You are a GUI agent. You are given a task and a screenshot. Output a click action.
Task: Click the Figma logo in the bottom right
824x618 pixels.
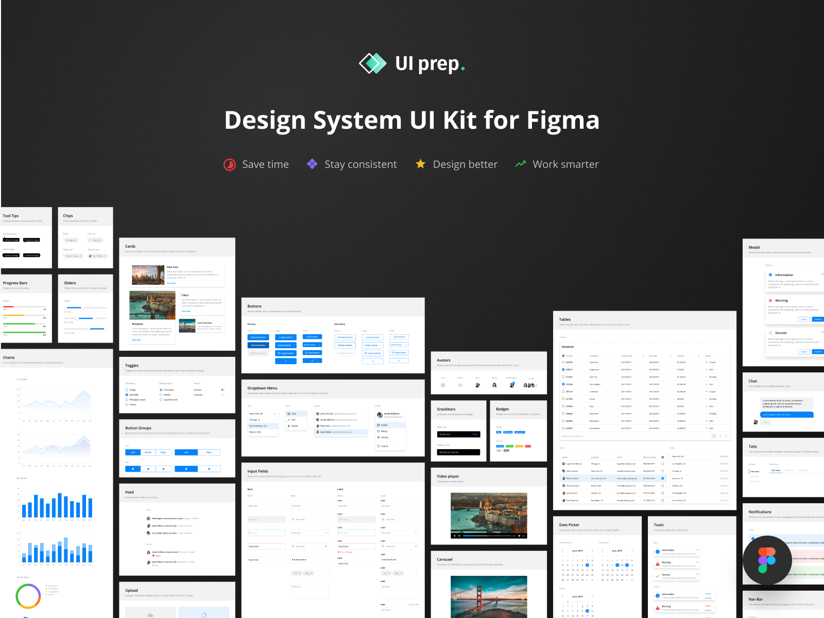(x=767, y=560)
